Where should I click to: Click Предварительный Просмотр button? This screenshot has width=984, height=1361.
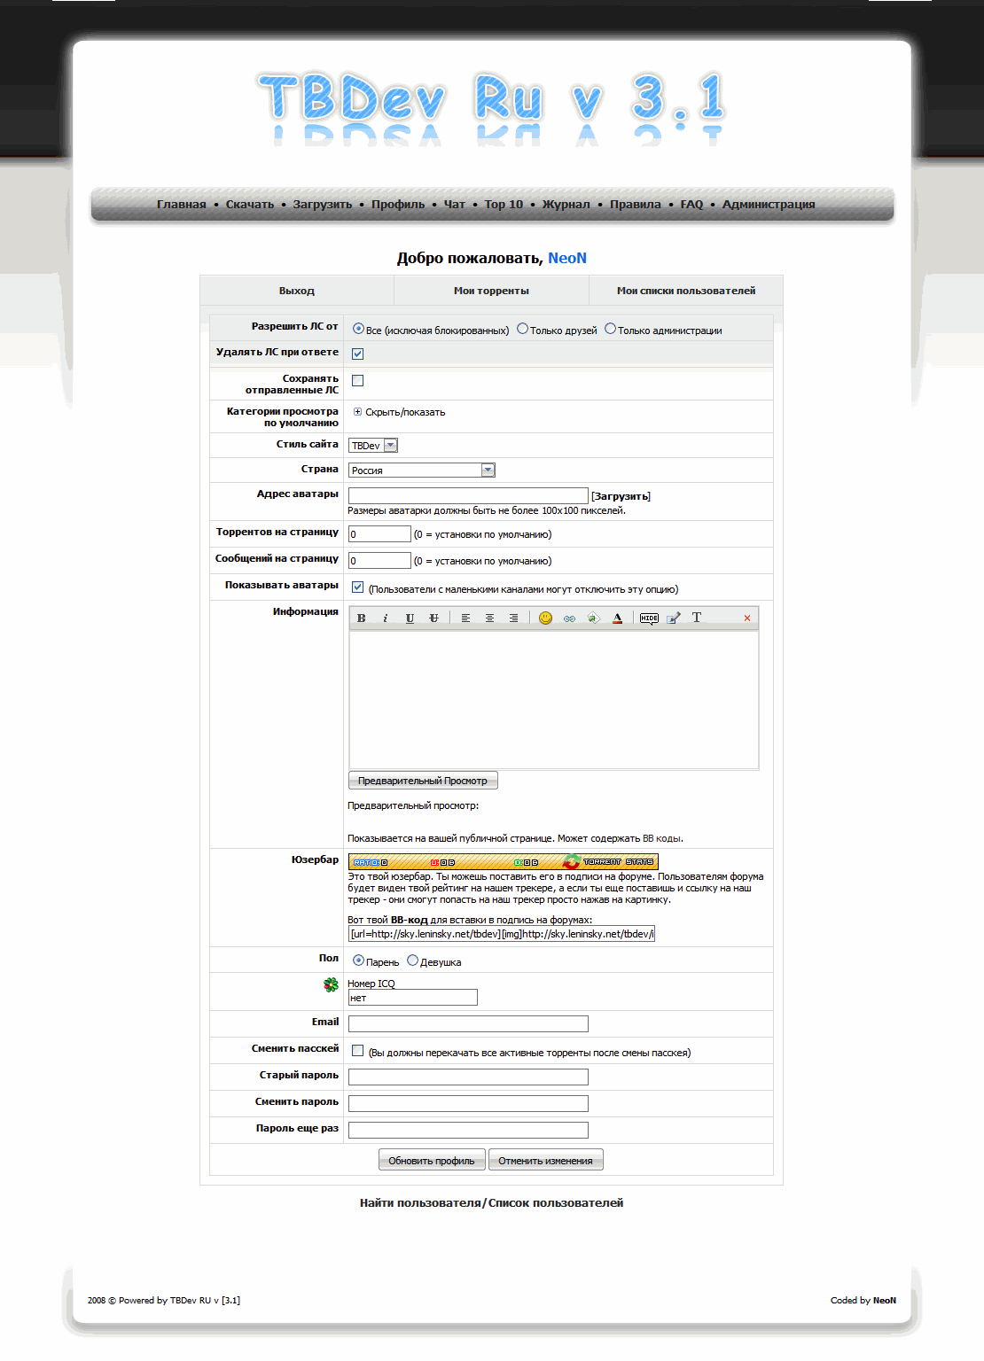[423, 781]
